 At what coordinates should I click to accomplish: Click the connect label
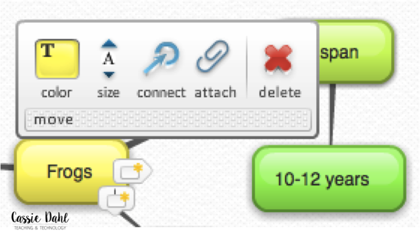click(x=161, y=93)
